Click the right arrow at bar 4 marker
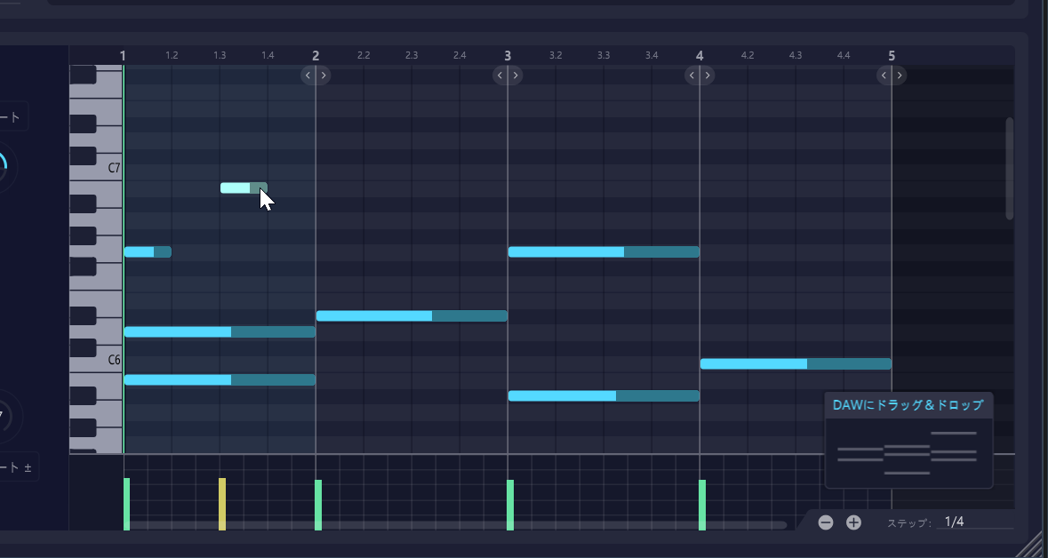1048x558 pixels. pos(707,76)
